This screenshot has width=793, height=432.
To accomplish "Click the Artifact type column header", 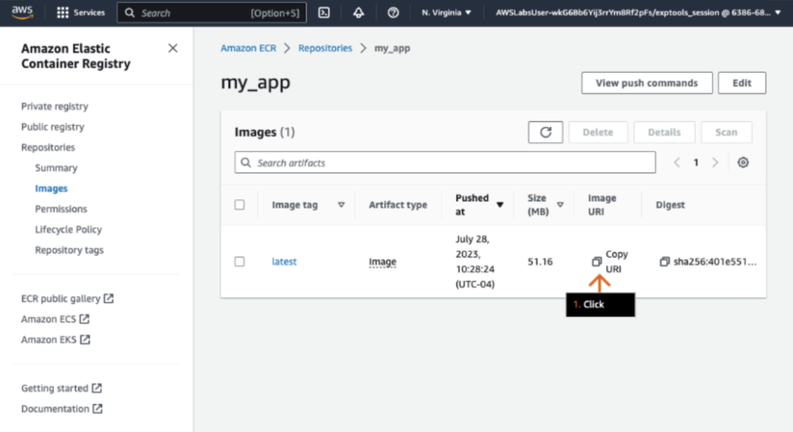I will pos(398,205).
